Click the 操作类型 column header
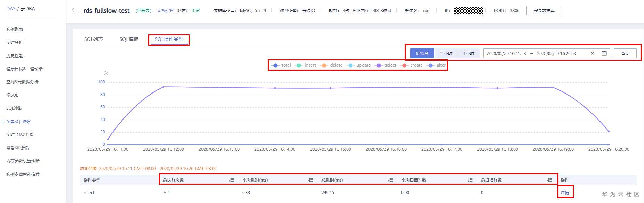This screenshot has height=203, width=644. tap(92, 180)
